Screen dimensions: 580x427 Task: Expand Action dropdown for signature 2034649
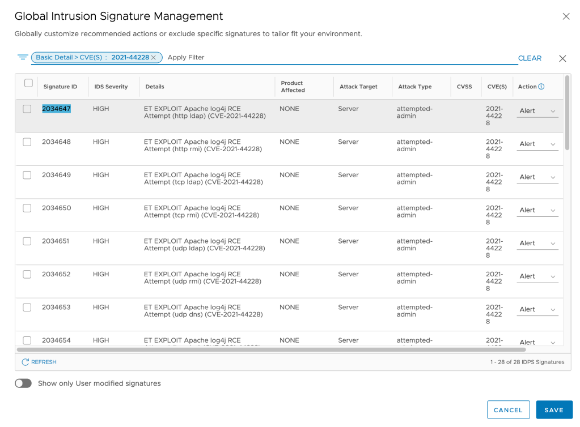538,177
